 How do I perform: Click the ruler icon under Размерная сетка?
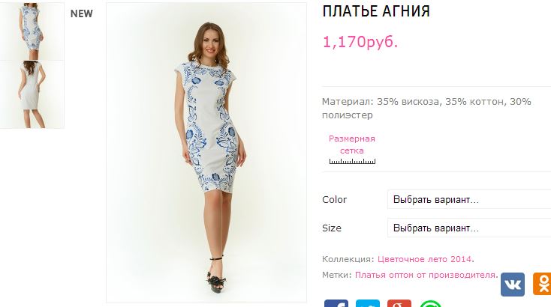click(x=352, y=161)
